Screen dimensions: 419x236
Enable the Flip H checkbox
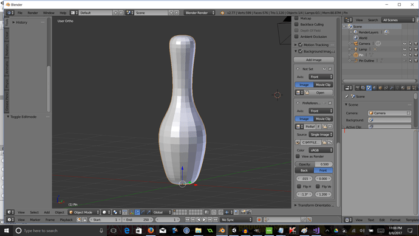point(299,187)
